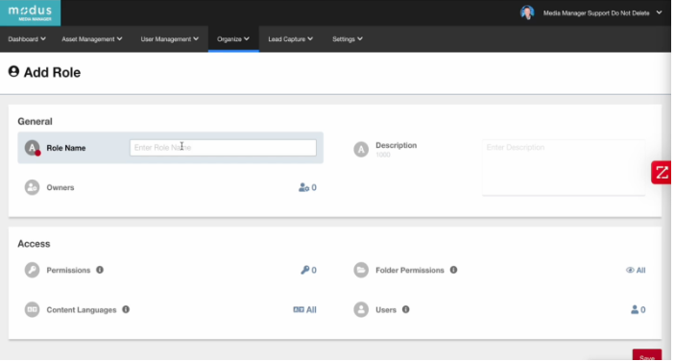
Task: Click the red Save button
Action: [x=647, y=355]
